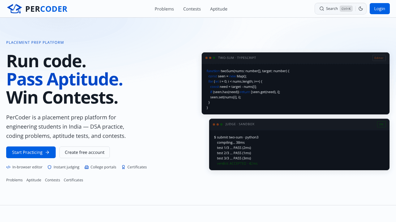Click the 'test 1/3 ... PASS (2ms)' line
The height and width of the screenshot is (222, 396).
point(234,148)
